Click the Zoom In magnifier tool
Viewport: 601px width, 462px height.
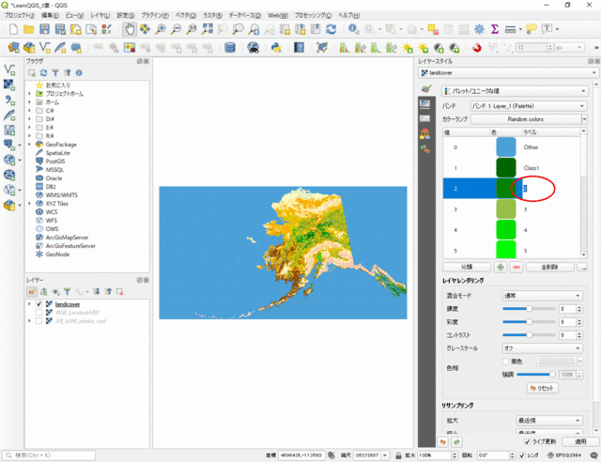(x=161, y=29)
